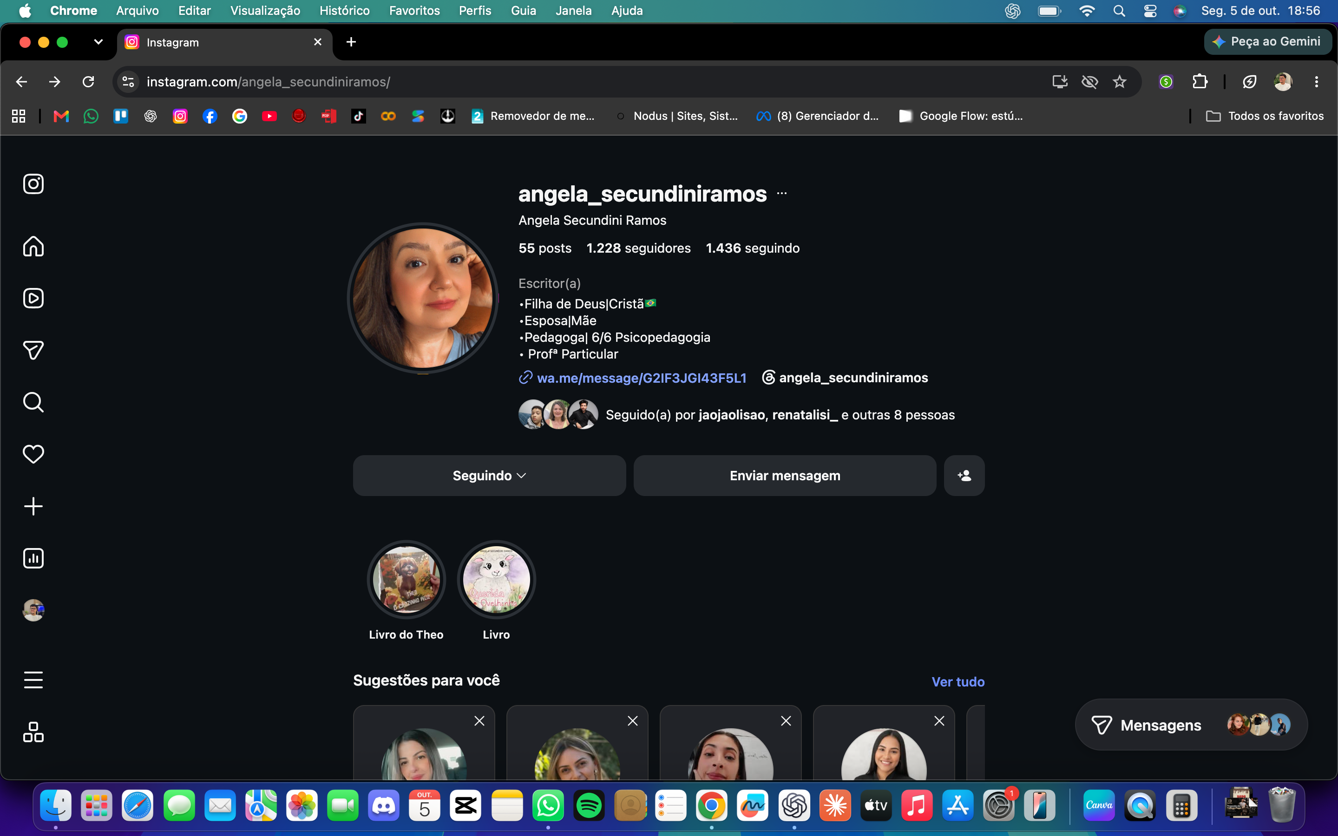This screenshot has height=836, width=1338.
Task: Click the view site information icon
Action: [x=128, y=82]
